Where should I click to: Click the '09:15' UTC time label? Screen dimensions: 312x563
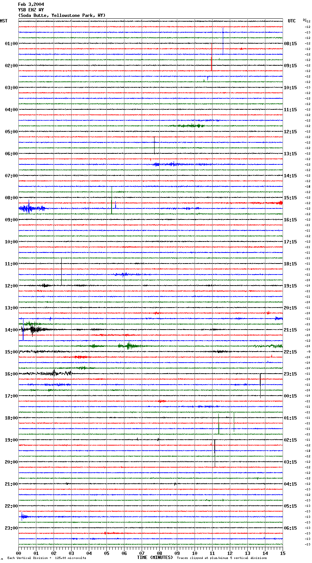290,66
